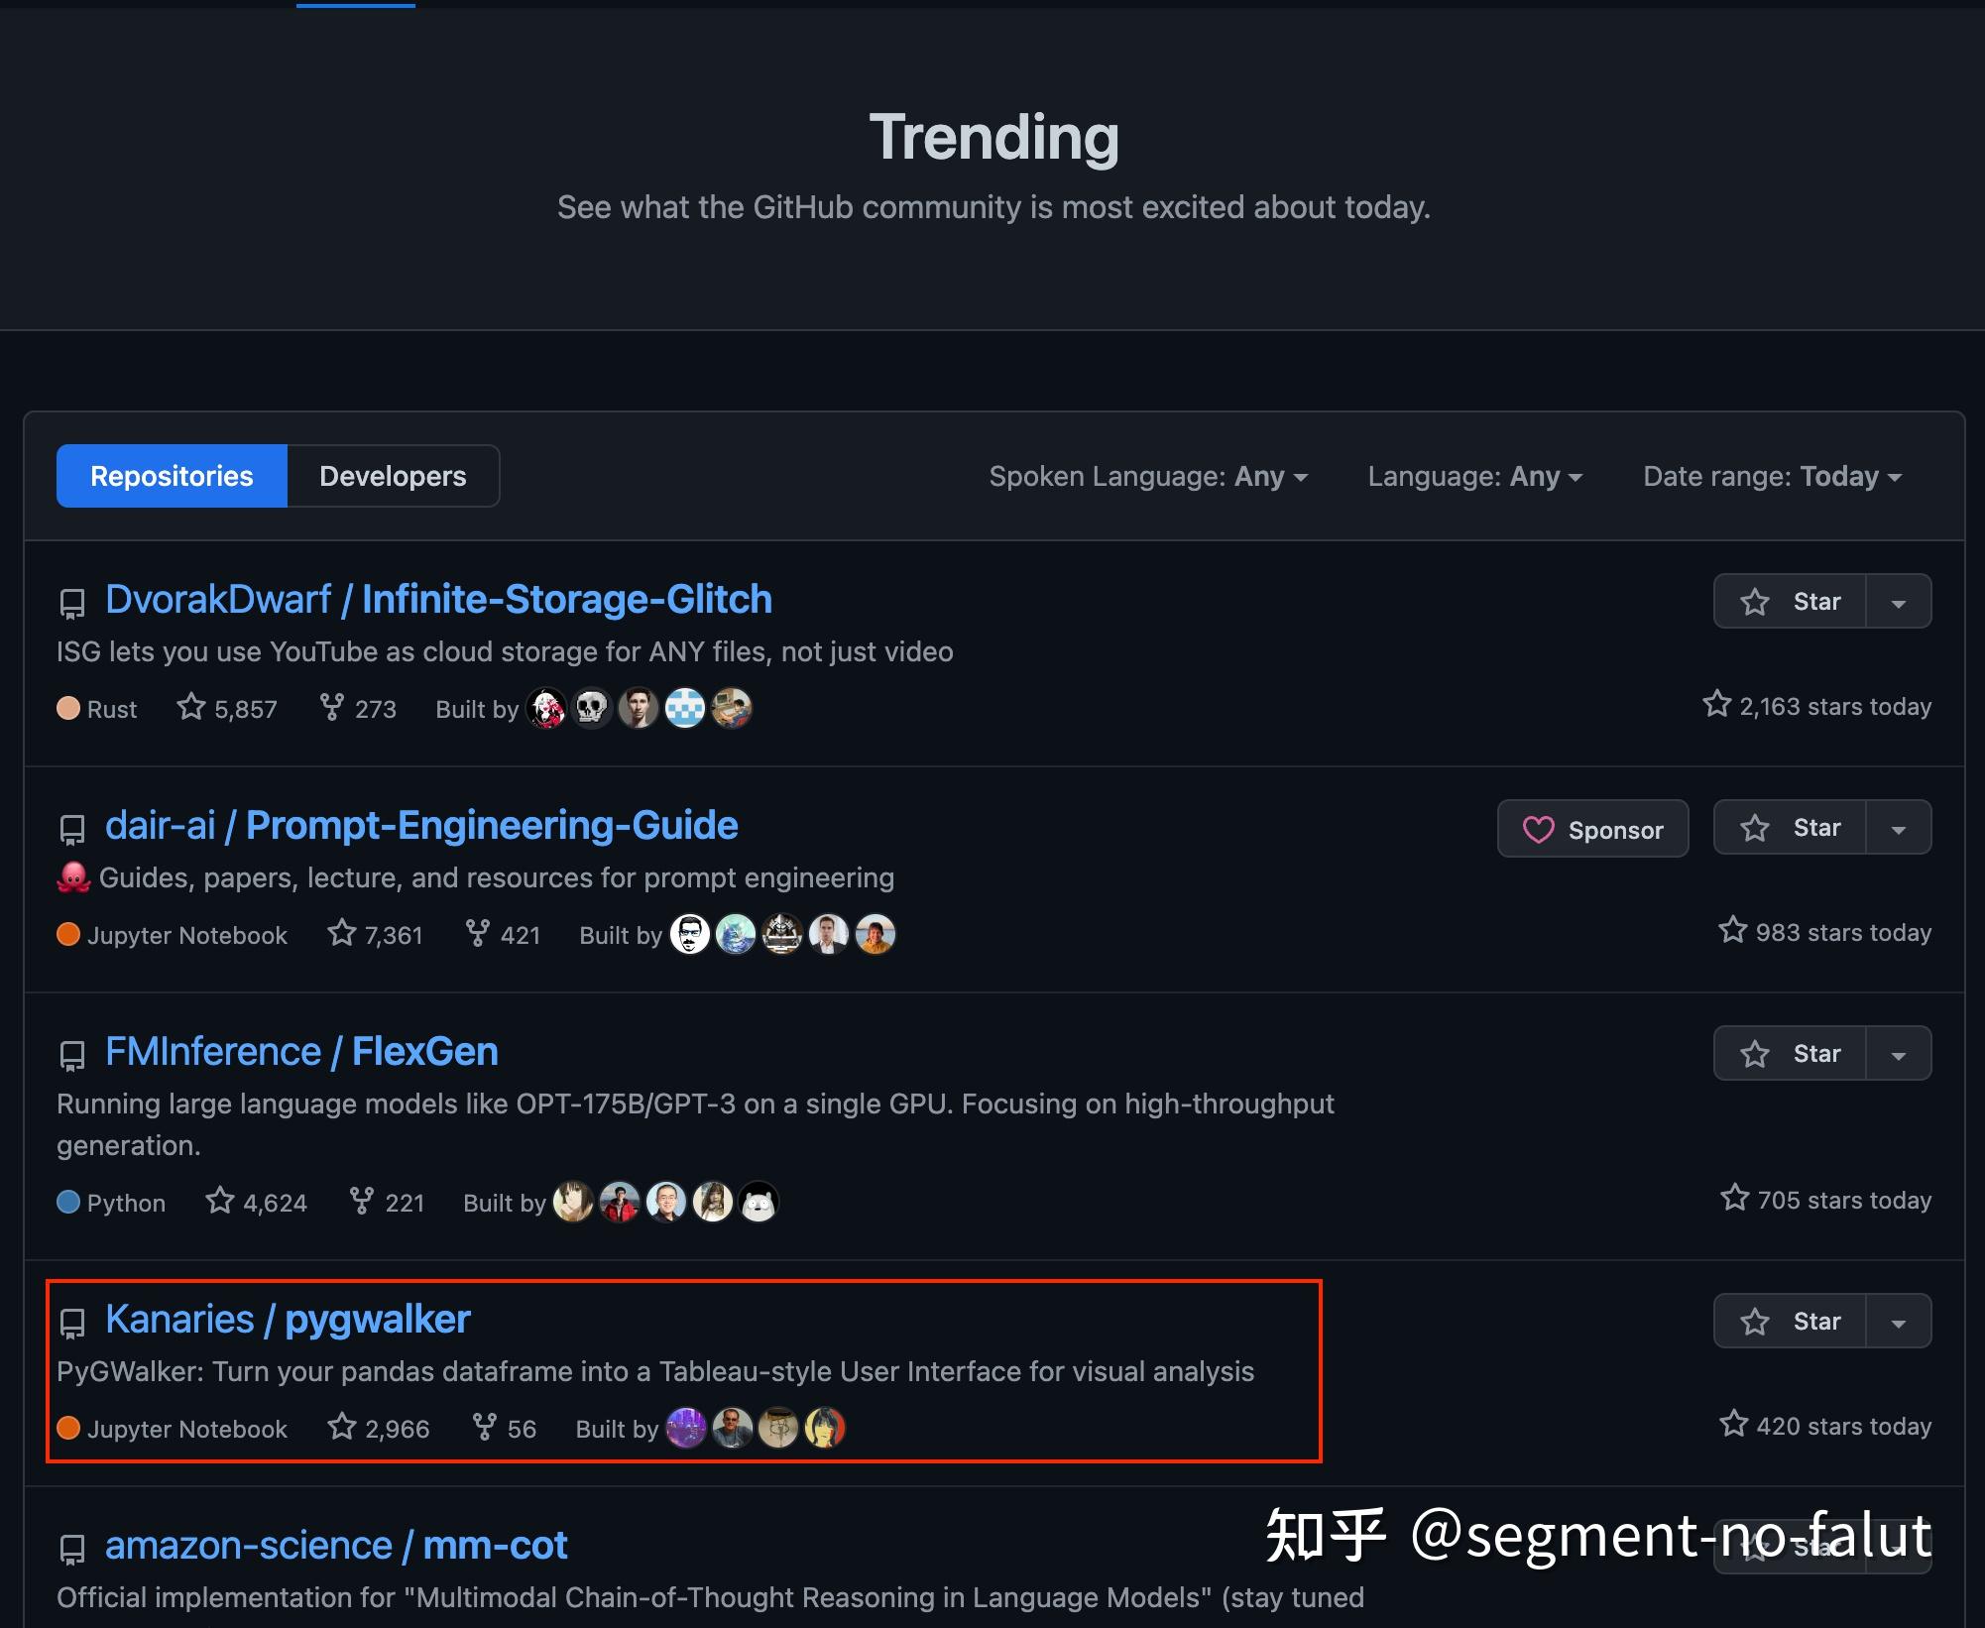The width and height of the screenshot is (1985, 1628).
Task: Switch to the Developers tab
Action: click(393, 476)
